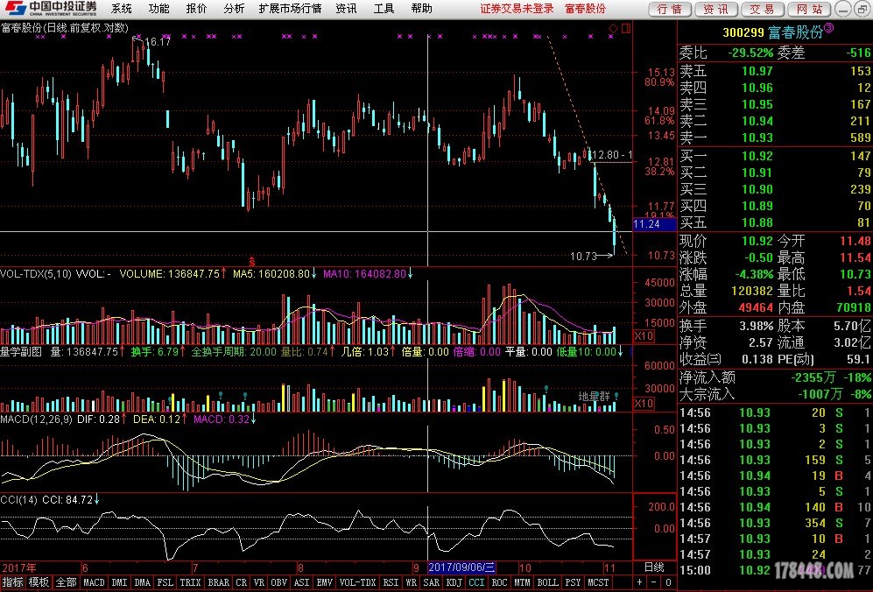
Task: Click the 卖一 price 10.93
Action: pyautogui.click(x=757, y=137)
